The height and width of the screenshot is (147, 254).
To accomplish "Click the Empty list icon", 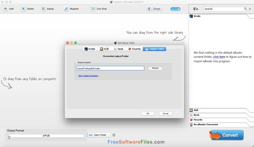I will pyautogui.click(x=43, y=9).
